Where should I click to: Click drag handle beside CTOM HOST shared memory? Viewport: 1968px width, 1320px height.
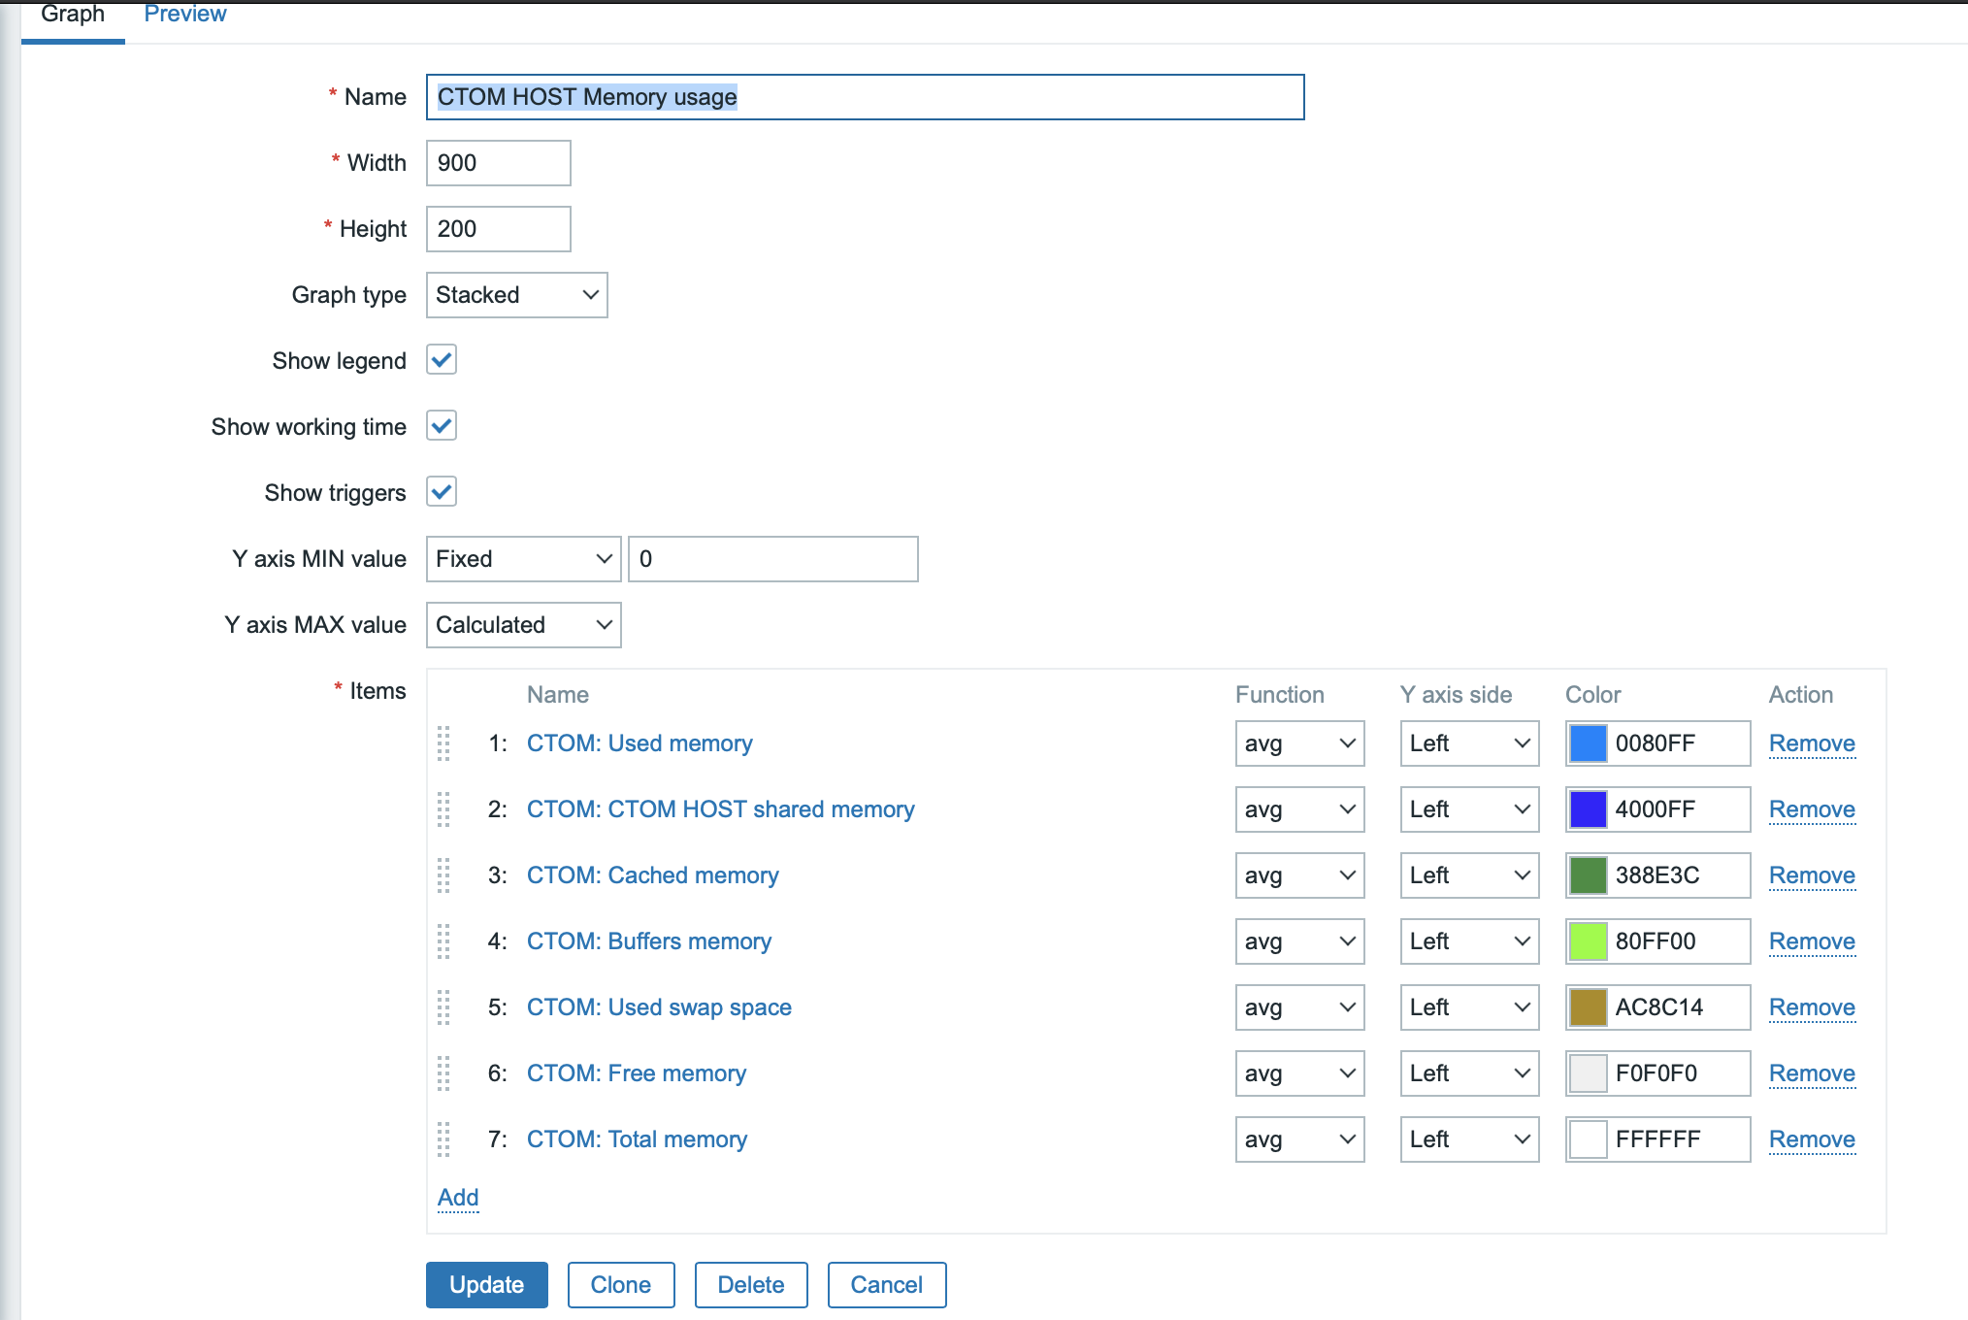443,809
